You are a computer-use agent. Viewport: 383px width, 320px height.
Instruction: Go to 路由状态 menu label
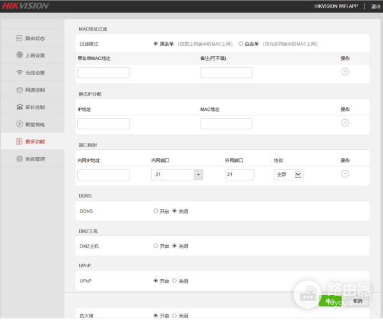[x=35, y=38]
